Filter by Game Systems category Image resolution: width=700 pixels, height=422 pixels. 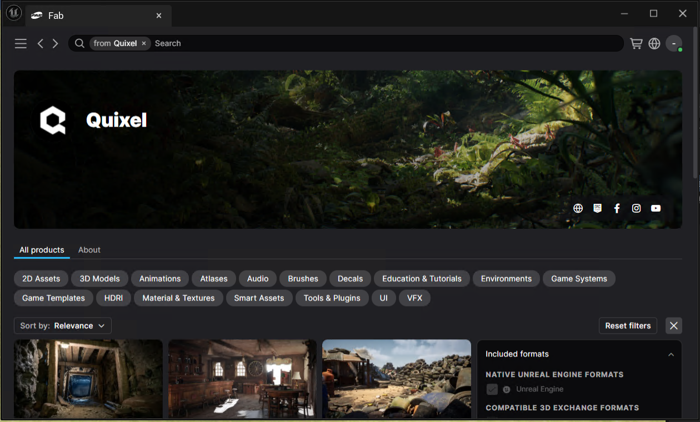click(x=579, y=279)
